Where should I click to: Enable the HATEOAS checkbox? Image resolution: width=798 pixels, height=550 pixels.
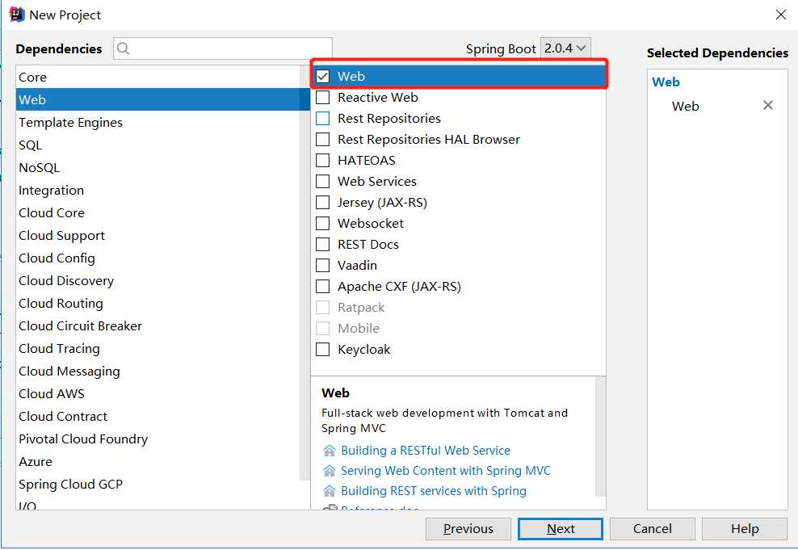coord(322,160)
